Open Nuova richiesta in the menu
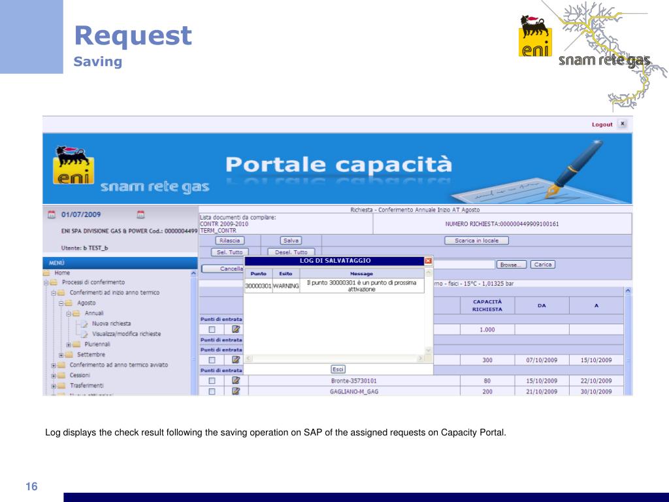669x502 pixels. click(x=111, y=324)
